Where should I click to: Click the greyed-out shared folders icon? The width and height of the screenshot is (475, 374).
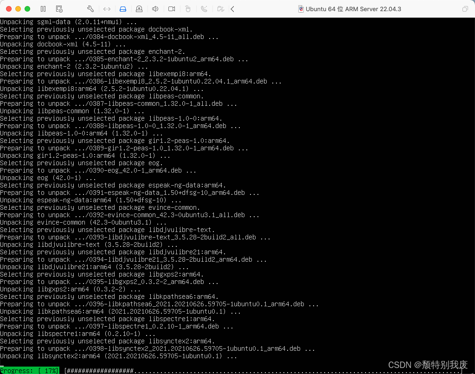point(220,9)
